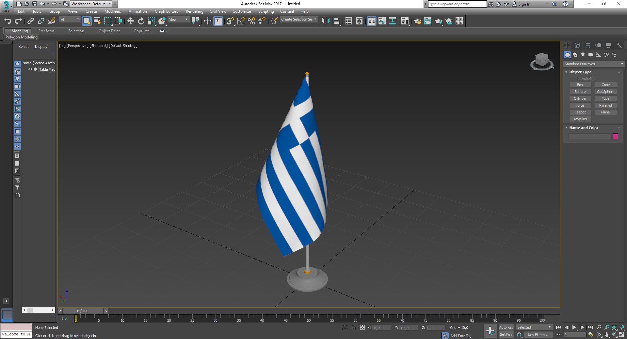Toggle the Angle Snap button
The height and width of the screenshot is (339, 627).
pyautogui.click(x=241, y=21)
